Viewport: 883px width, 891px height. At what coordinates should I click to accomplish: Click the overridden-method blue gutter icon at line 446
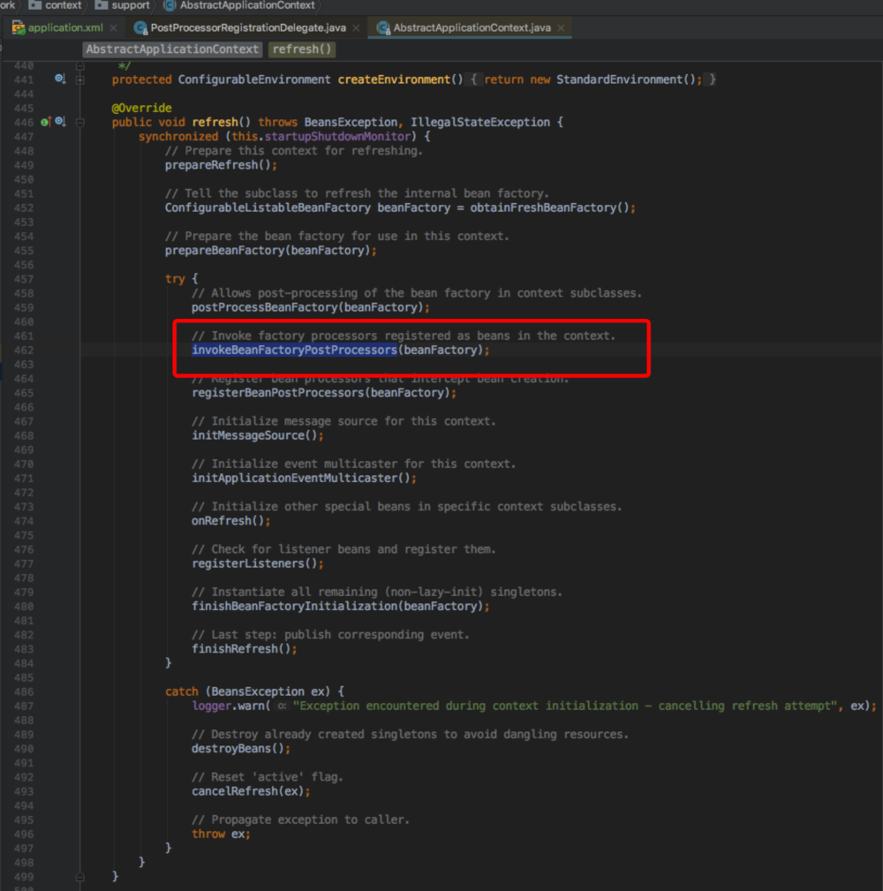pyautogui.click(x=60, y=122)
